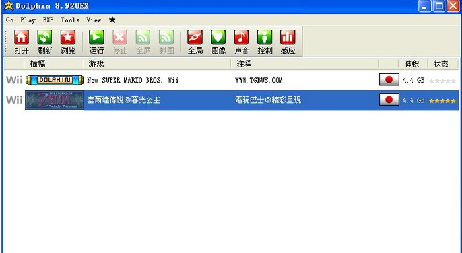Click the 抓图 screenshot toolbar icon
Image resolution: width=462 pixels, height=253 pixels.
[x=166, y=38]
